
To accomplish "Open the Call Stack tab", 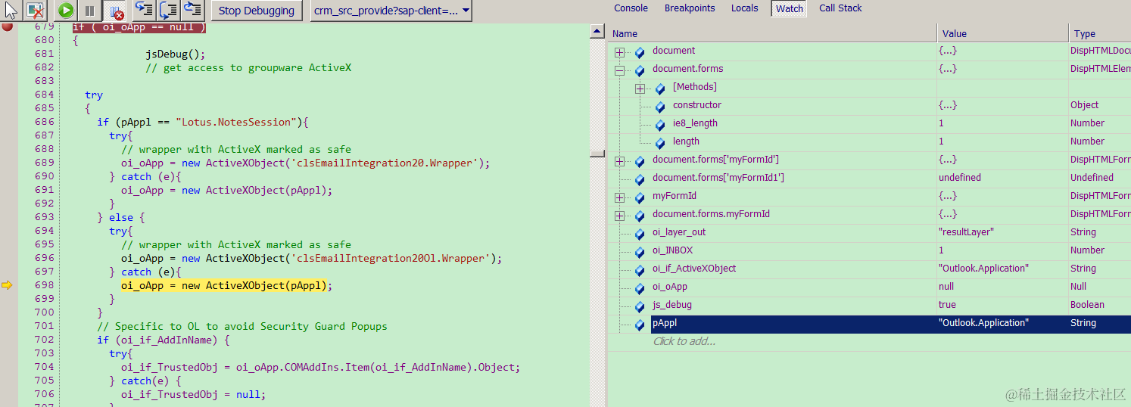I will pyautogui.click(x=840, y=8).
